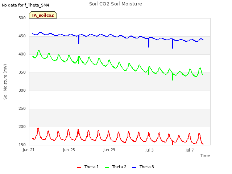Toggle the Theta 3 legend entry

[143, 167]
